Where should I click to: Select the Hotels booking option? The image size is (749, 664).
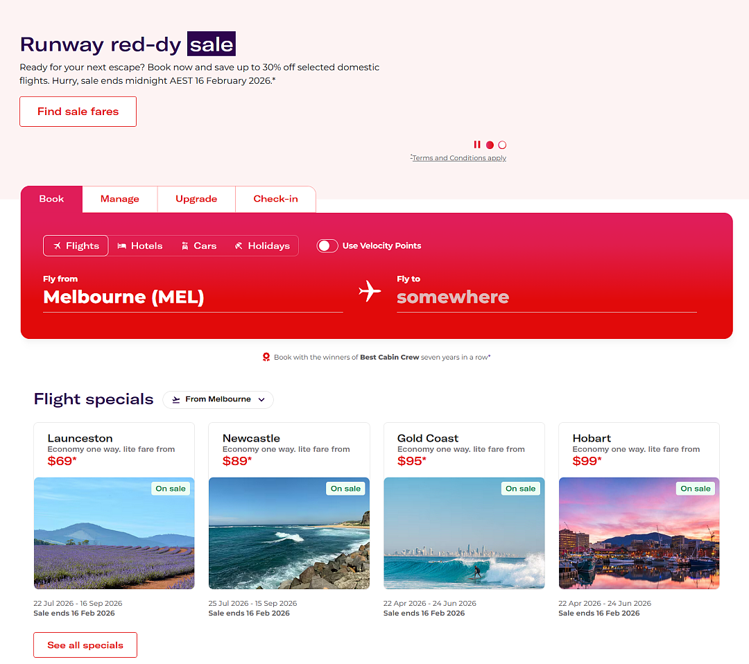coord(140,246)
